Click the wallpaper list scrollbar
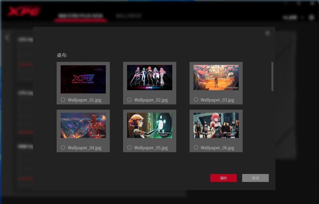Screen dimensions: 319x204 (x=272, y=76)
